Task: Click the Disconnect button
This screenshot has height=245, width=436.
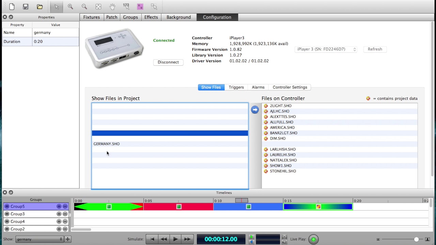Action: click(x=168, y=62)
